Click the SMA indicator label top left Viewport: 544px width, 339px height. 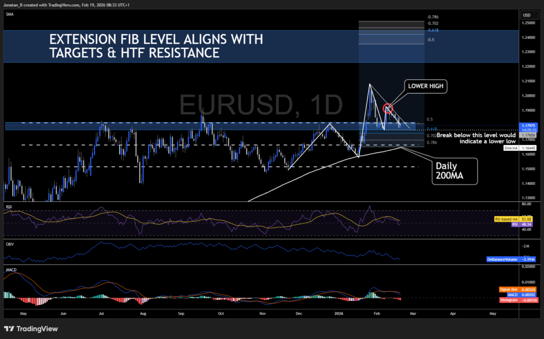click(x=9, y=14)
